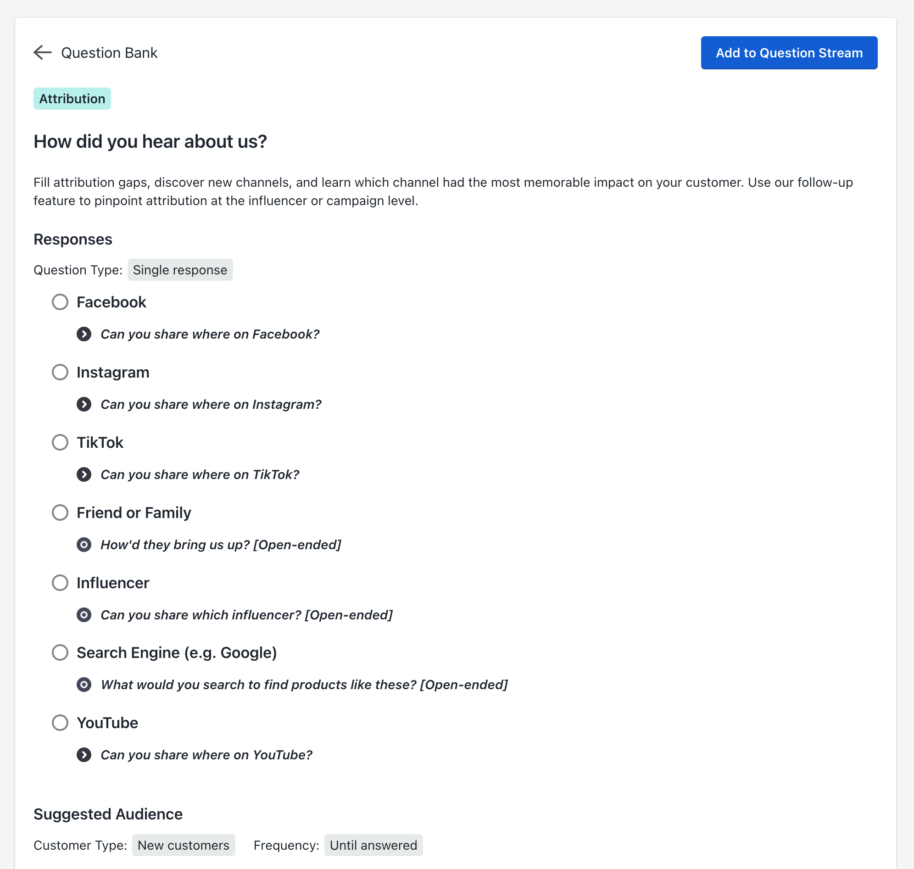
Task: Click the Facebook follow-up chevron icon
Action: pos(84,334)
